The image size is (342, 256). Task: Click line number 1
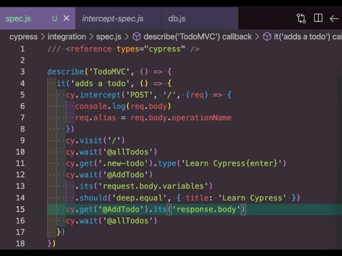[x=22, y=49]
